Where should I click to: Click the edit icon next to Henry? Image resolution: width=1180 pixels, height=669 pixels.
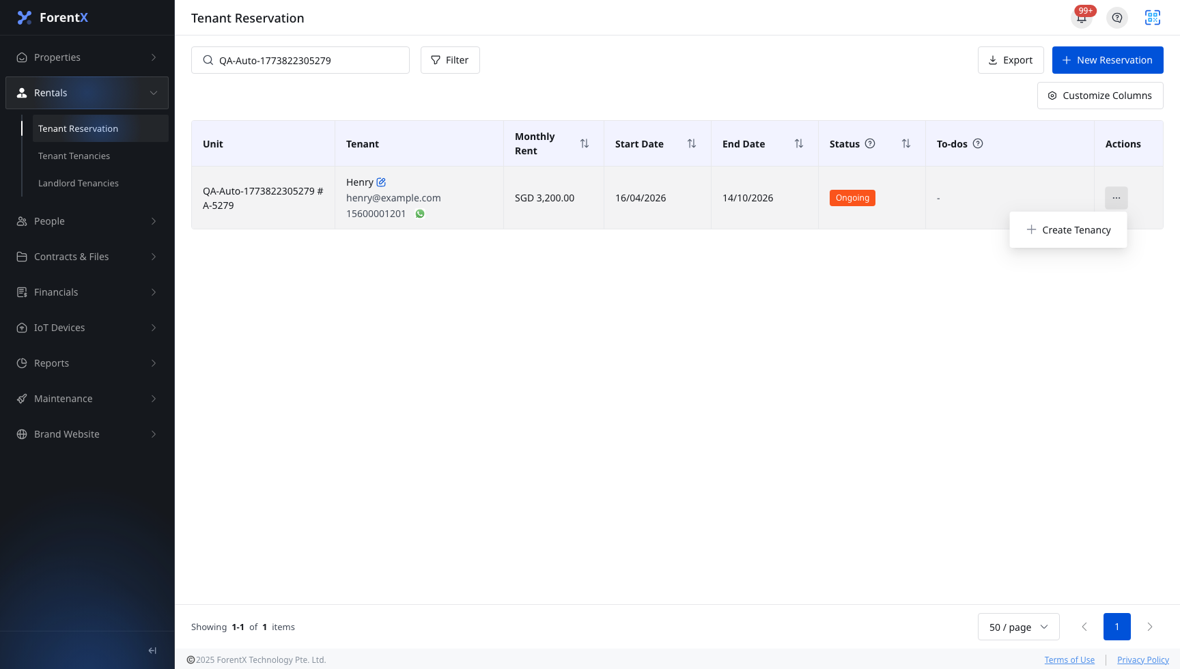[x=381, y=182]
